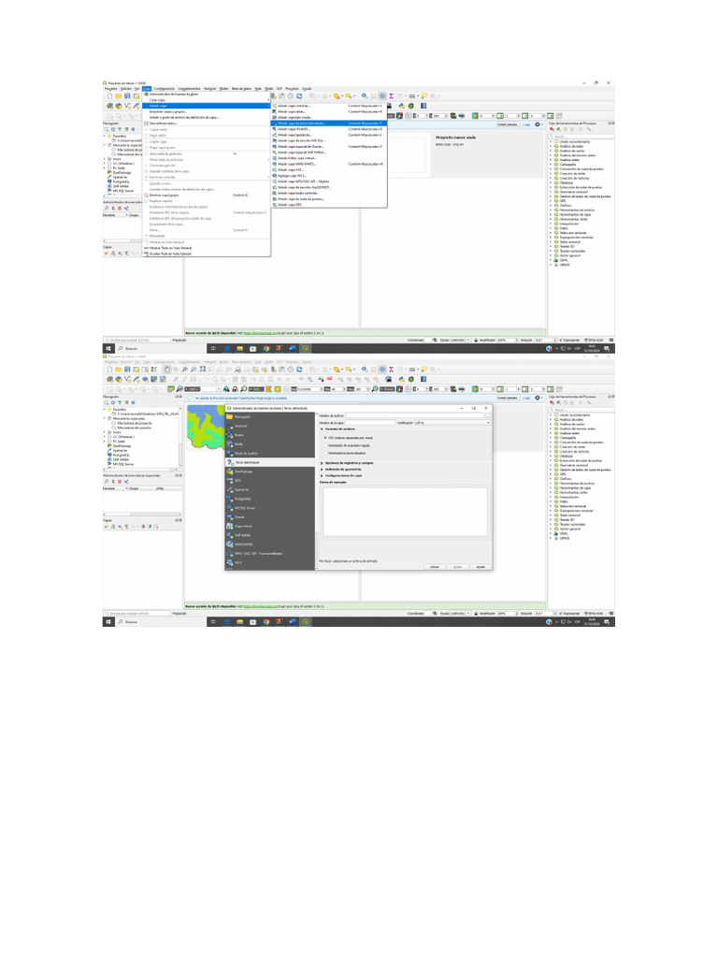718x958 pixels.
Task: Open Chrome from lower screenshot taskbar
Action: pos(266,622)
